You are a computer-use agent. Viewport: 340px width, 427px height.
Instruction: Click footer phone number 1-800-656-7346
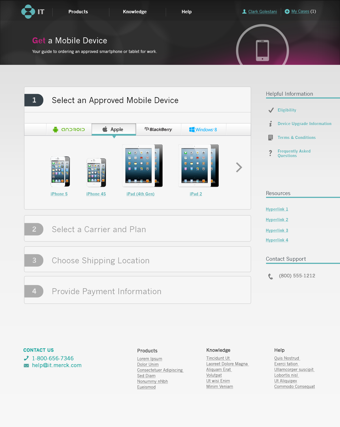click(53, 358)
